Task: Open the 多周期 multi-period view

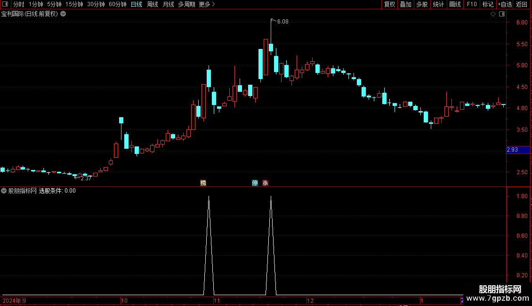Action: 186,4
